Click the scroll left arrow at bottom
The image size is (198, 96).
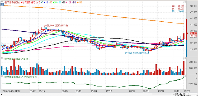(x=1, y=94)
